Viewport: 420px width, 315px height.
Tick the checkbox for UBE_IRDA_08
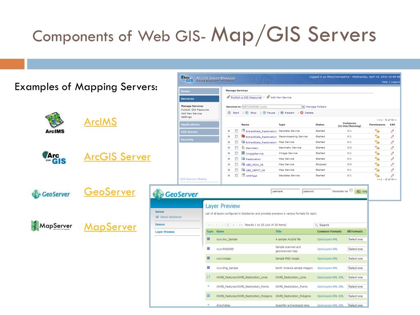click(x=236, y=164)
